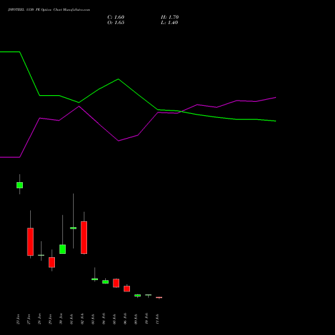Select the 05 Feb date label
This screenshot has width=335, height=335.
[x=115, y=319]
